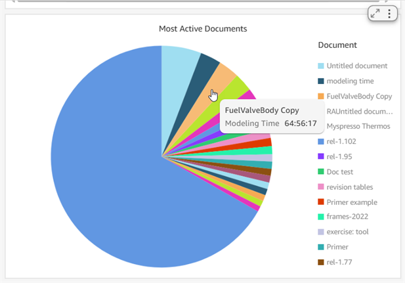Click the lime green pie slice near the tooltip
Screen dimensions: 405x283
pyautogui.click(x=232, y=91)
